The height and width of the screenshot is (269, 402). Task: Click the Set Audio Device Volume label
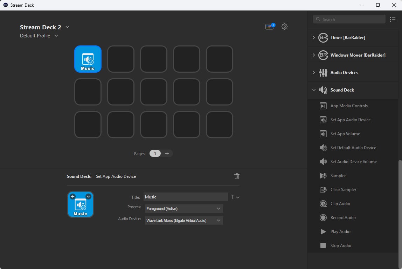(x=354, y=162)
